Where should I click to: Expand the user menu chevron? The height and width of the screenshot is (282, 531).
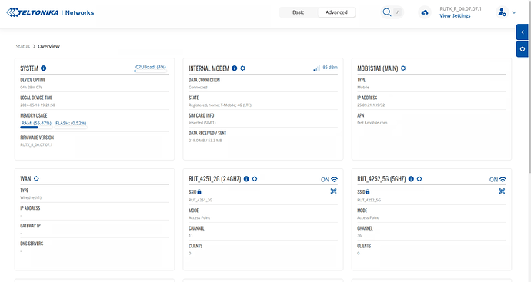(x=514, y=12)
